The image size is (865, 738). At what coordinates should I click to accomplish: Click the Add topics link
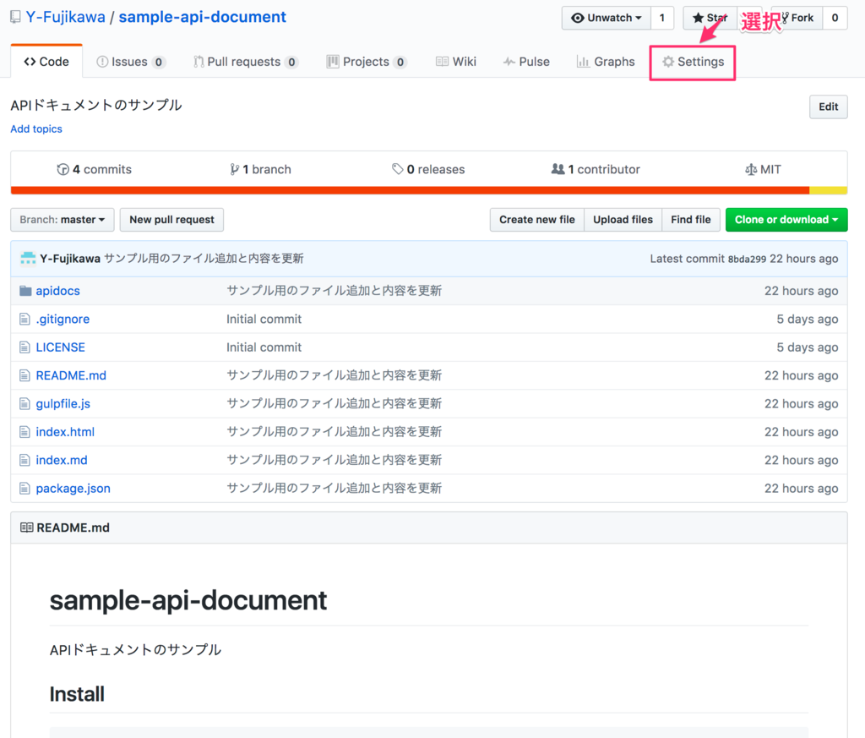36,128
